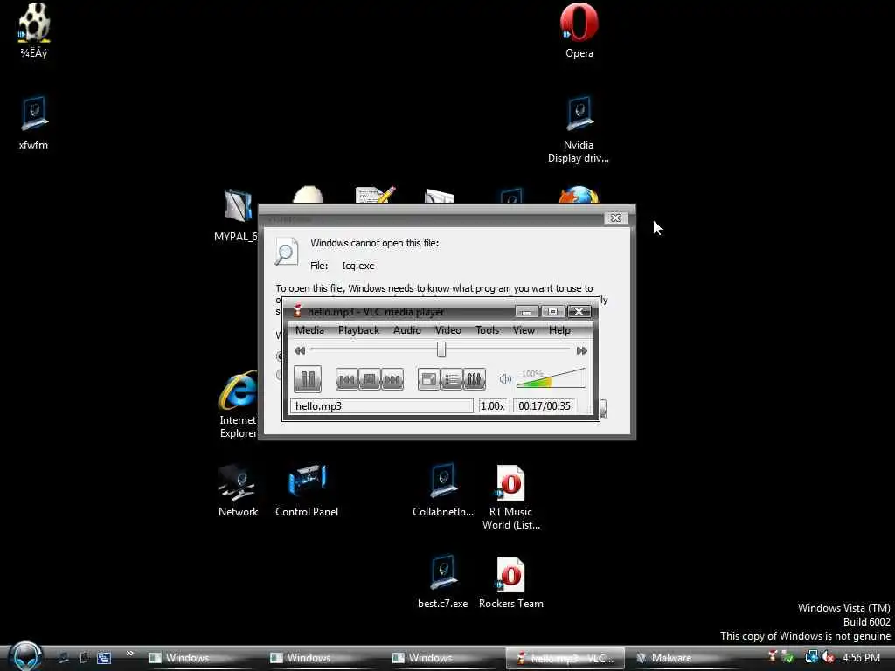Viewport: 895px width, 671px height.
Task: Show the VLC playlist
Action: tap(452, 379)
